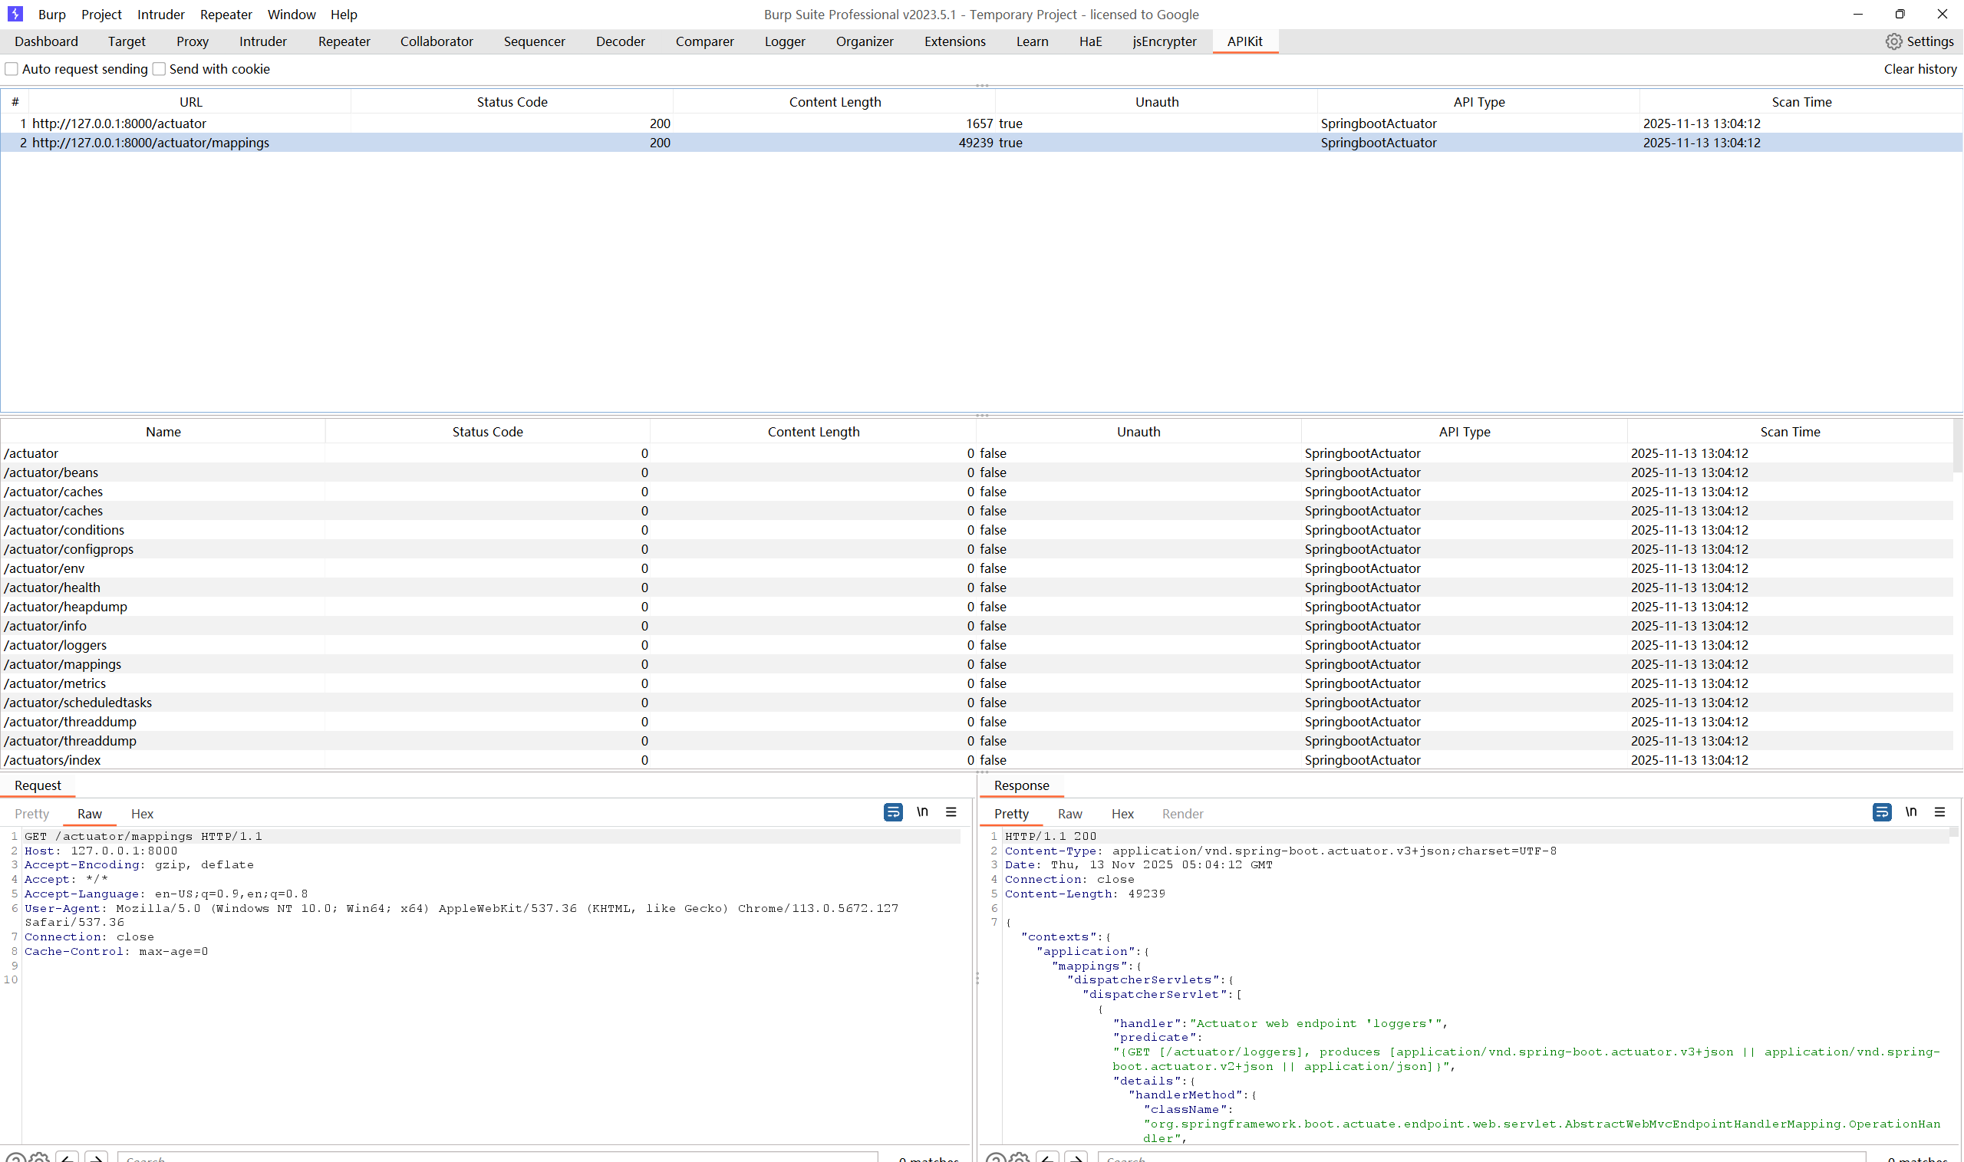Switch Response view to Raw tab
The width and height of the screenshot is (1964, 1162).
tap(1069, 814)
